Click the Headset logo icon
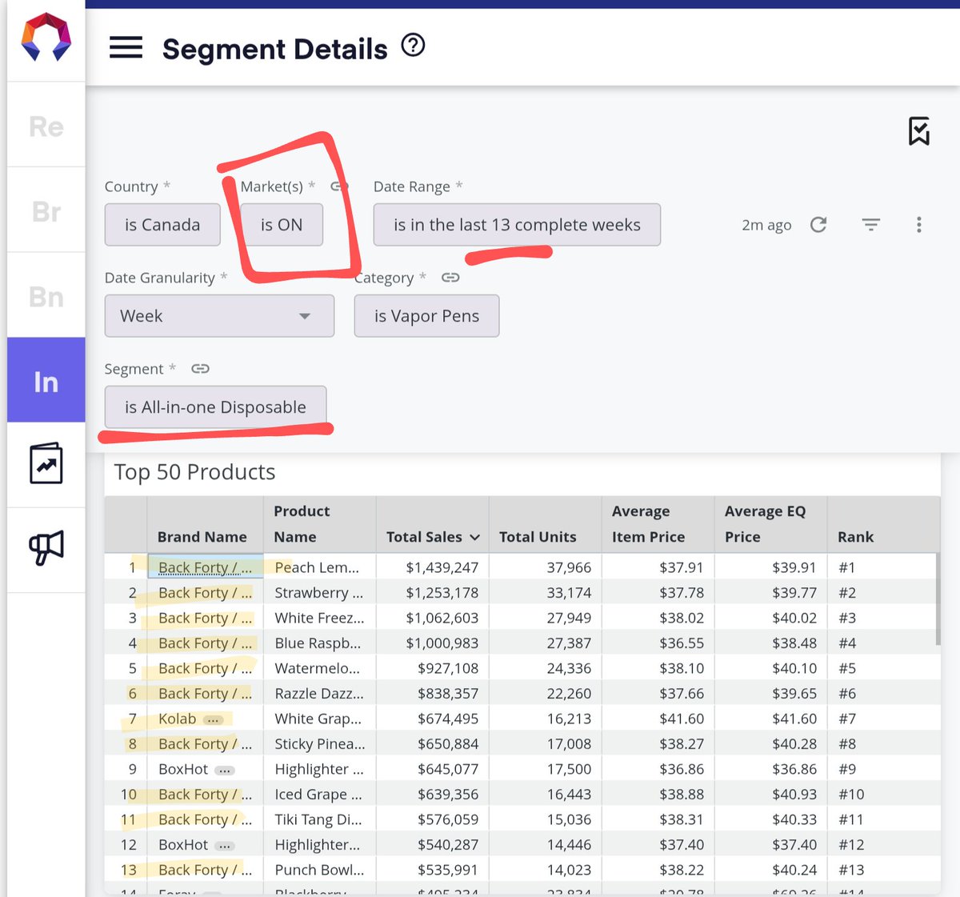This screenshot has height=897, width=960. (x=46, y=38)
